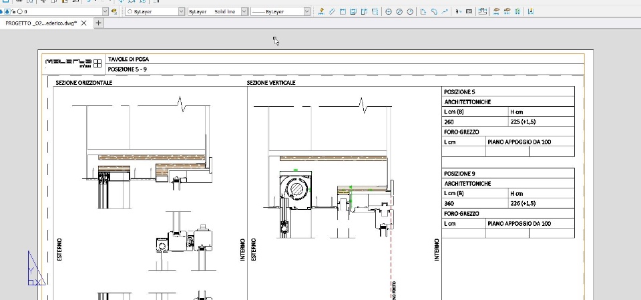
Task: Click the radius dimension circle icon
Action: click(x=389, y=11)
